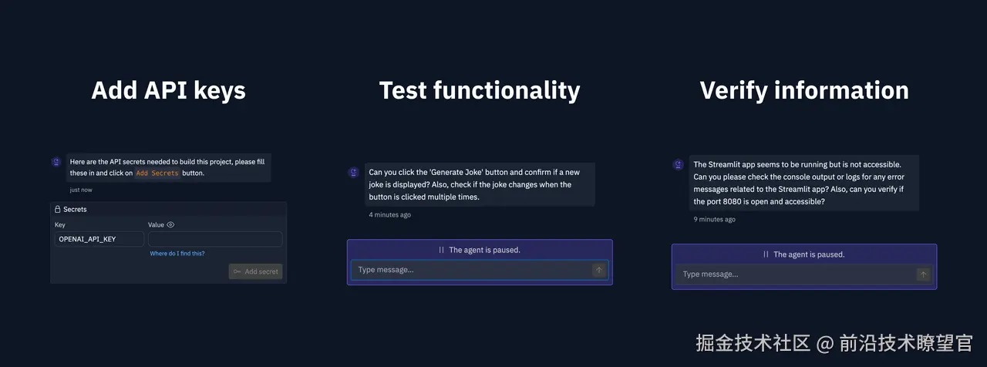
Task: Click the OPENAI_API_KEY key field
Action: pos(98,239)
